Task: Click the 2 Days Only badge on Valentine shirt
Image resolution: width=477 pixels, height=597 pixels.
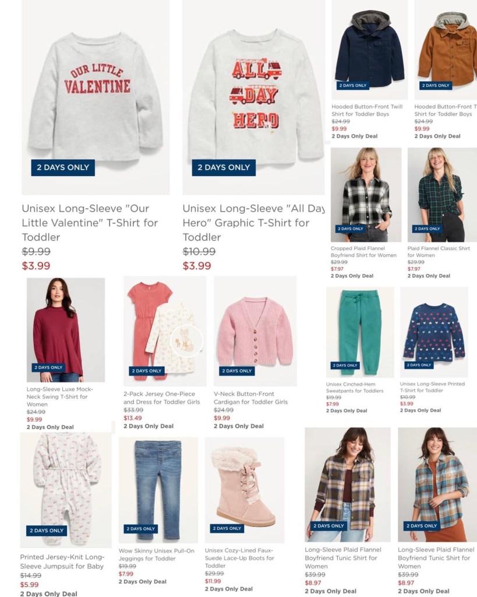Action: pyautogui.click(x=63, y=167)
